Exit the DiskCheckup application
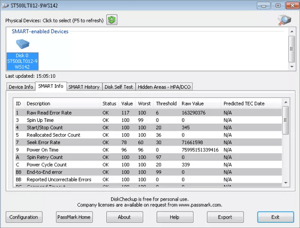Screen dimensions: 300x228 [275, 217]
